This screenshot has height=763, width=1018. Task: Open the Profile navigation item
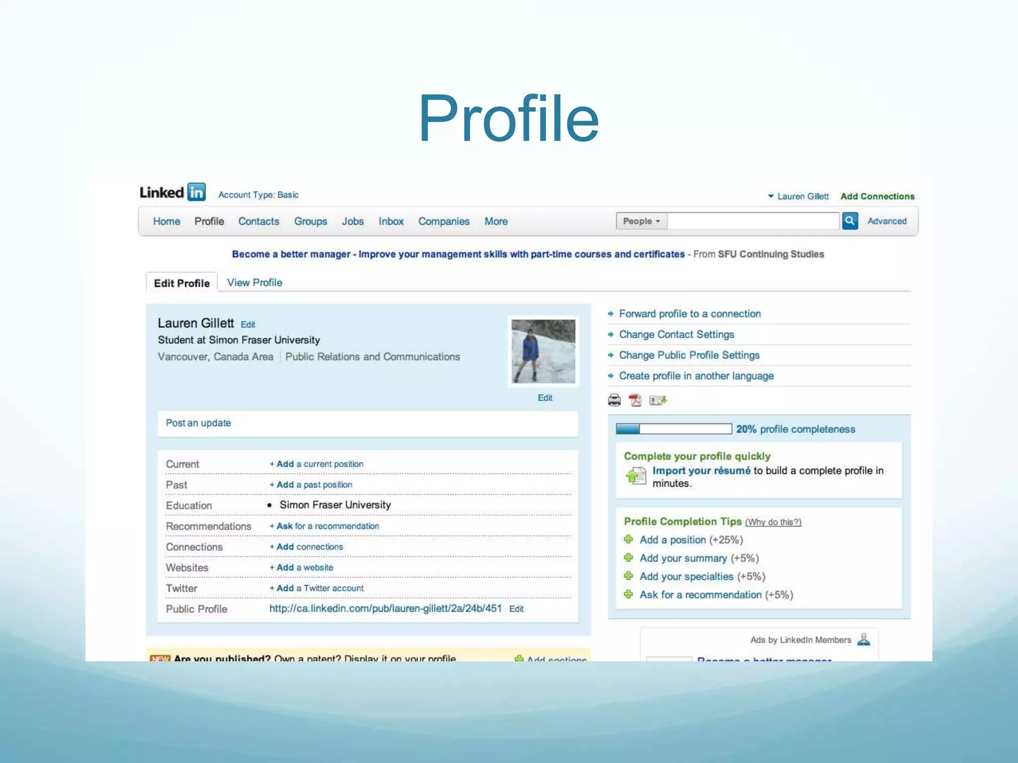pos(209,221)
